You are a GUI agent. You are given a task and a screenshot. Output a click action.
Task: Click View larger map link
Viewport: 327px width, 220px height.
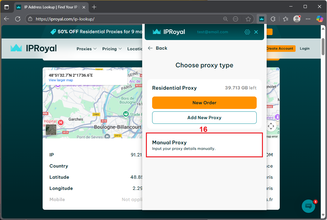tap(61, 80)
